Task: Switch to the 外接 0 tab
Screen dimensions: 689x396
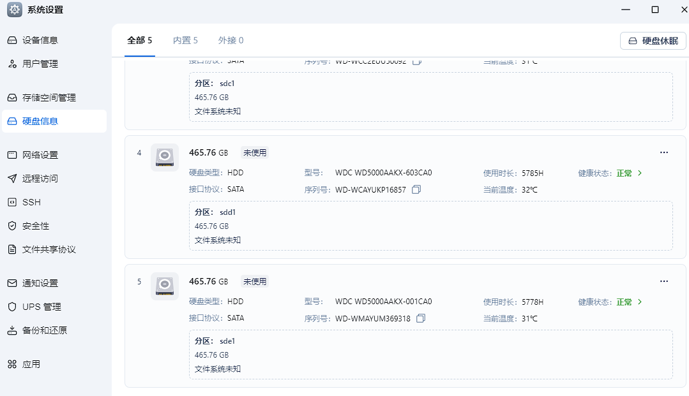Action: point(231,40)
